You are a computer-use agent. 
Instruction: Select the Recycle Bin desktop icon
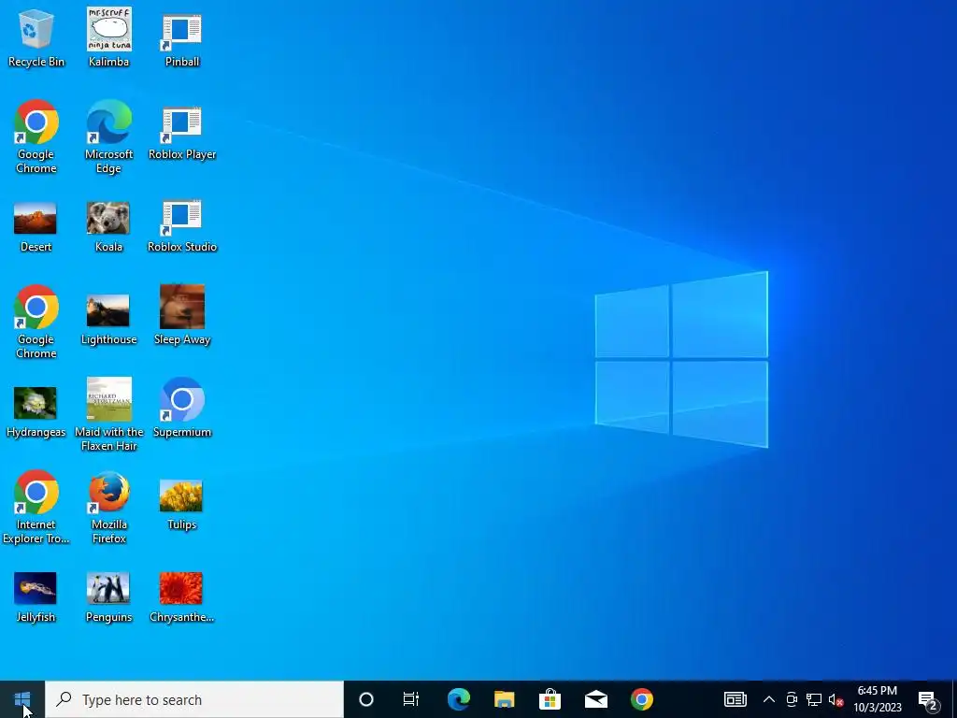tap(36, 37)
